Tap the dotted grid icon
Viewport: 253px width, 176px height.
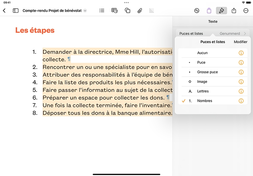coord(152,11)
